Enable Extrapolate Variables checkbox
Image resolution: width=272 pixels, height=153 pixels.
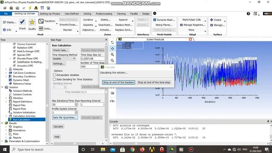54,75
